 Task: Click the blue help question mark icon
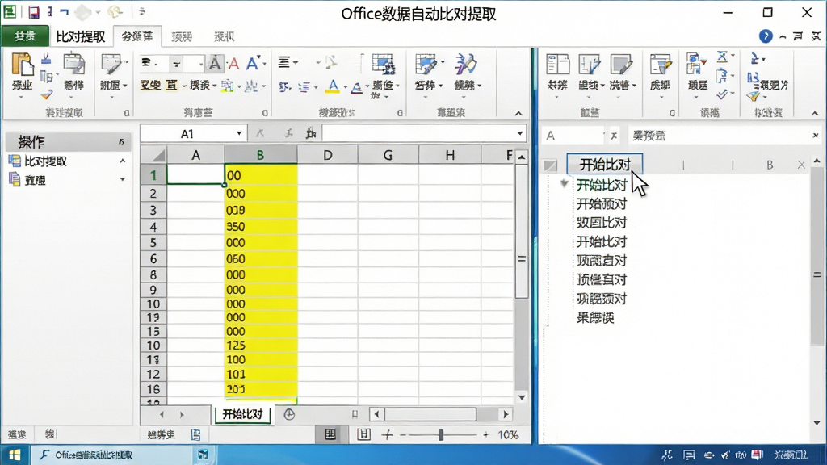coord(766,36)
